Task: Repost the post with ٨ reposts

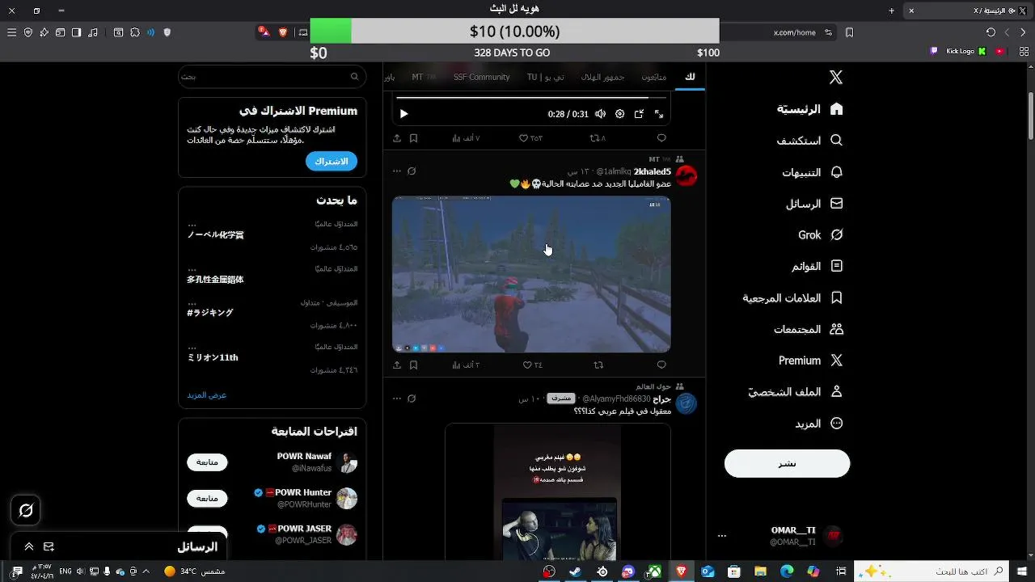Action: [x=598, y=138]
